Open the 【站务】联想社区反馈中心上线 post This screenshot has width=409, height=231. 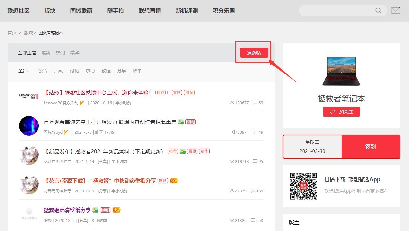98,92
